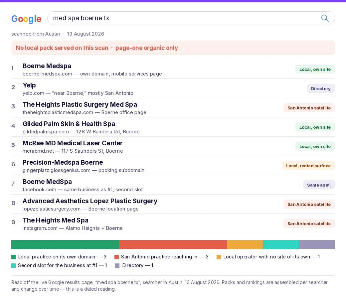The image size is (346, 298).
Task: Click green legend swatch for local own domain
Action: (x=13, y=257)
